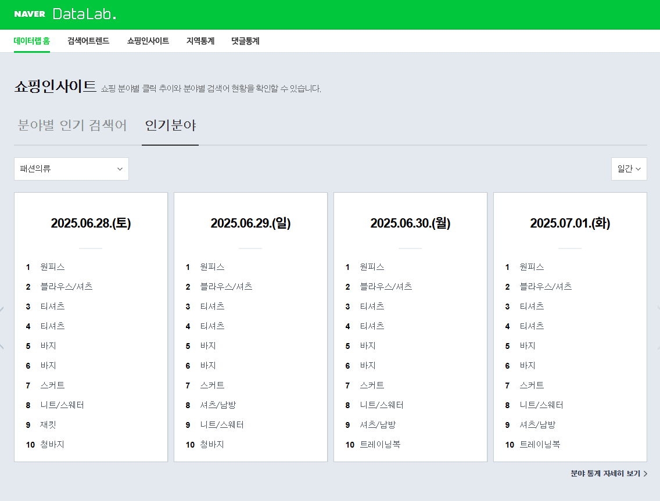Click 원피스 in the 2025.06.30 card
Image resolution: width=660 pixels, height=501 pixels.
pos(372,266)
